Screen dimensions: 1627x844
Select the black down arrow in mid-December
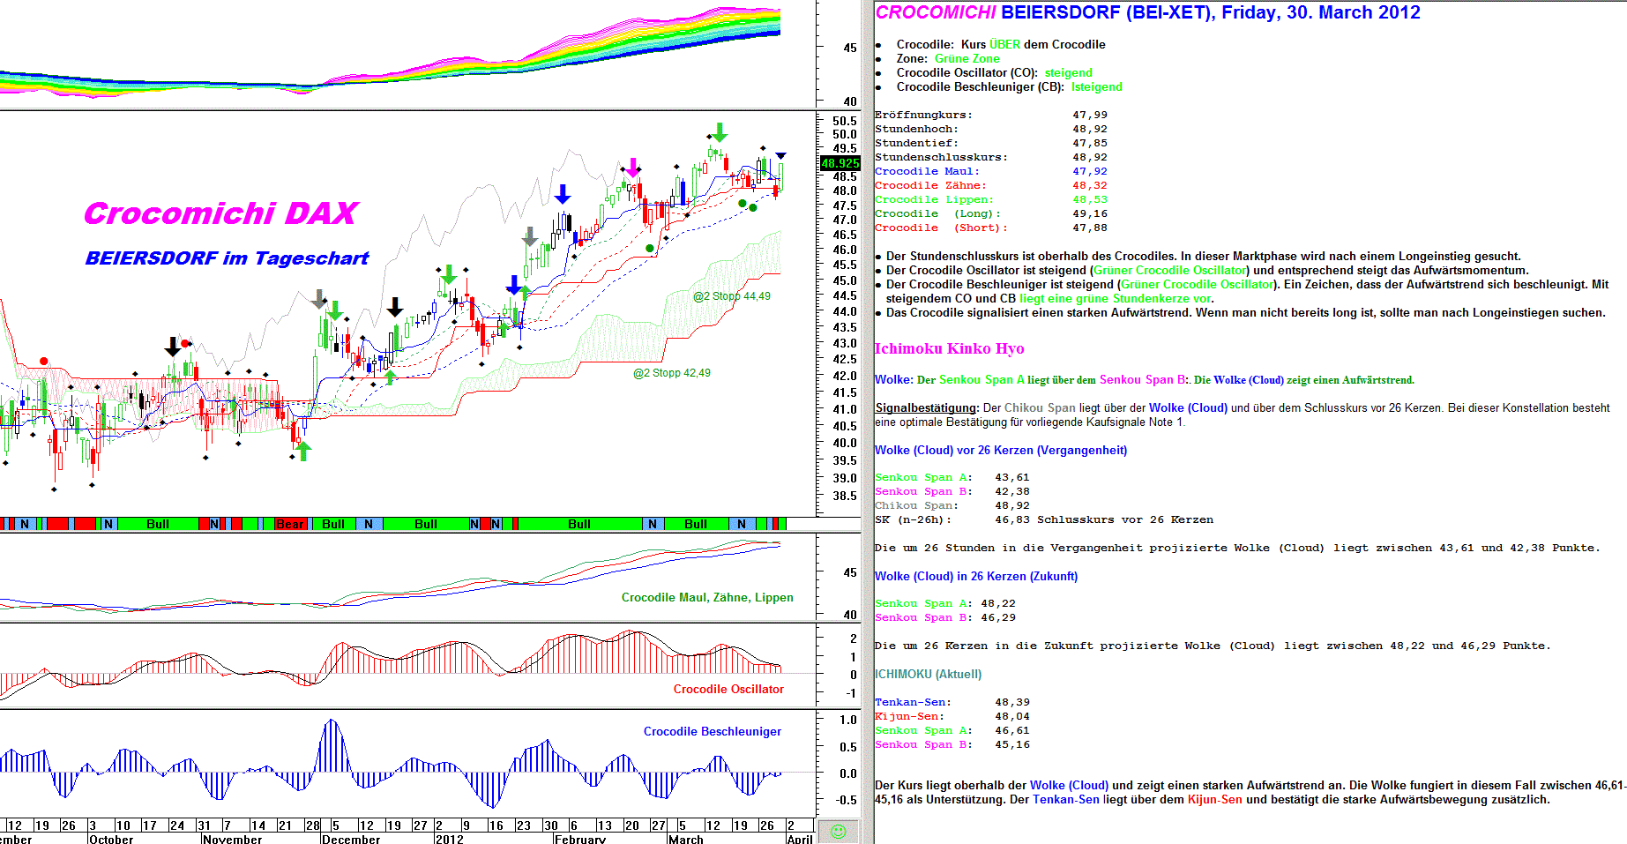[395, 307]
